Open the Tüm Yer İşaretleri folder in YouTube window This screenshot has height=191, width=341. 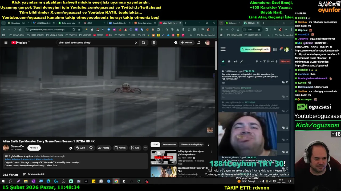pyautogui.click(x=206, y=35)
